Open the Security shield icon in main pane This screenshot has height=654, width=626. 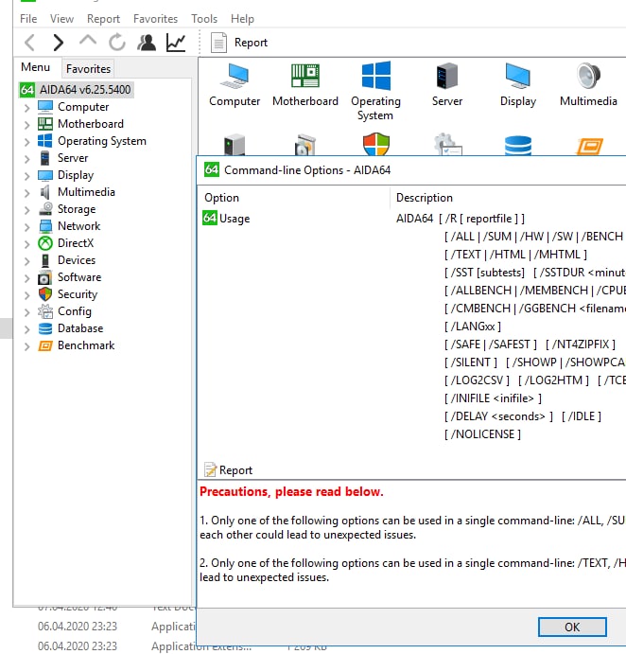click(x=376, y=144)
